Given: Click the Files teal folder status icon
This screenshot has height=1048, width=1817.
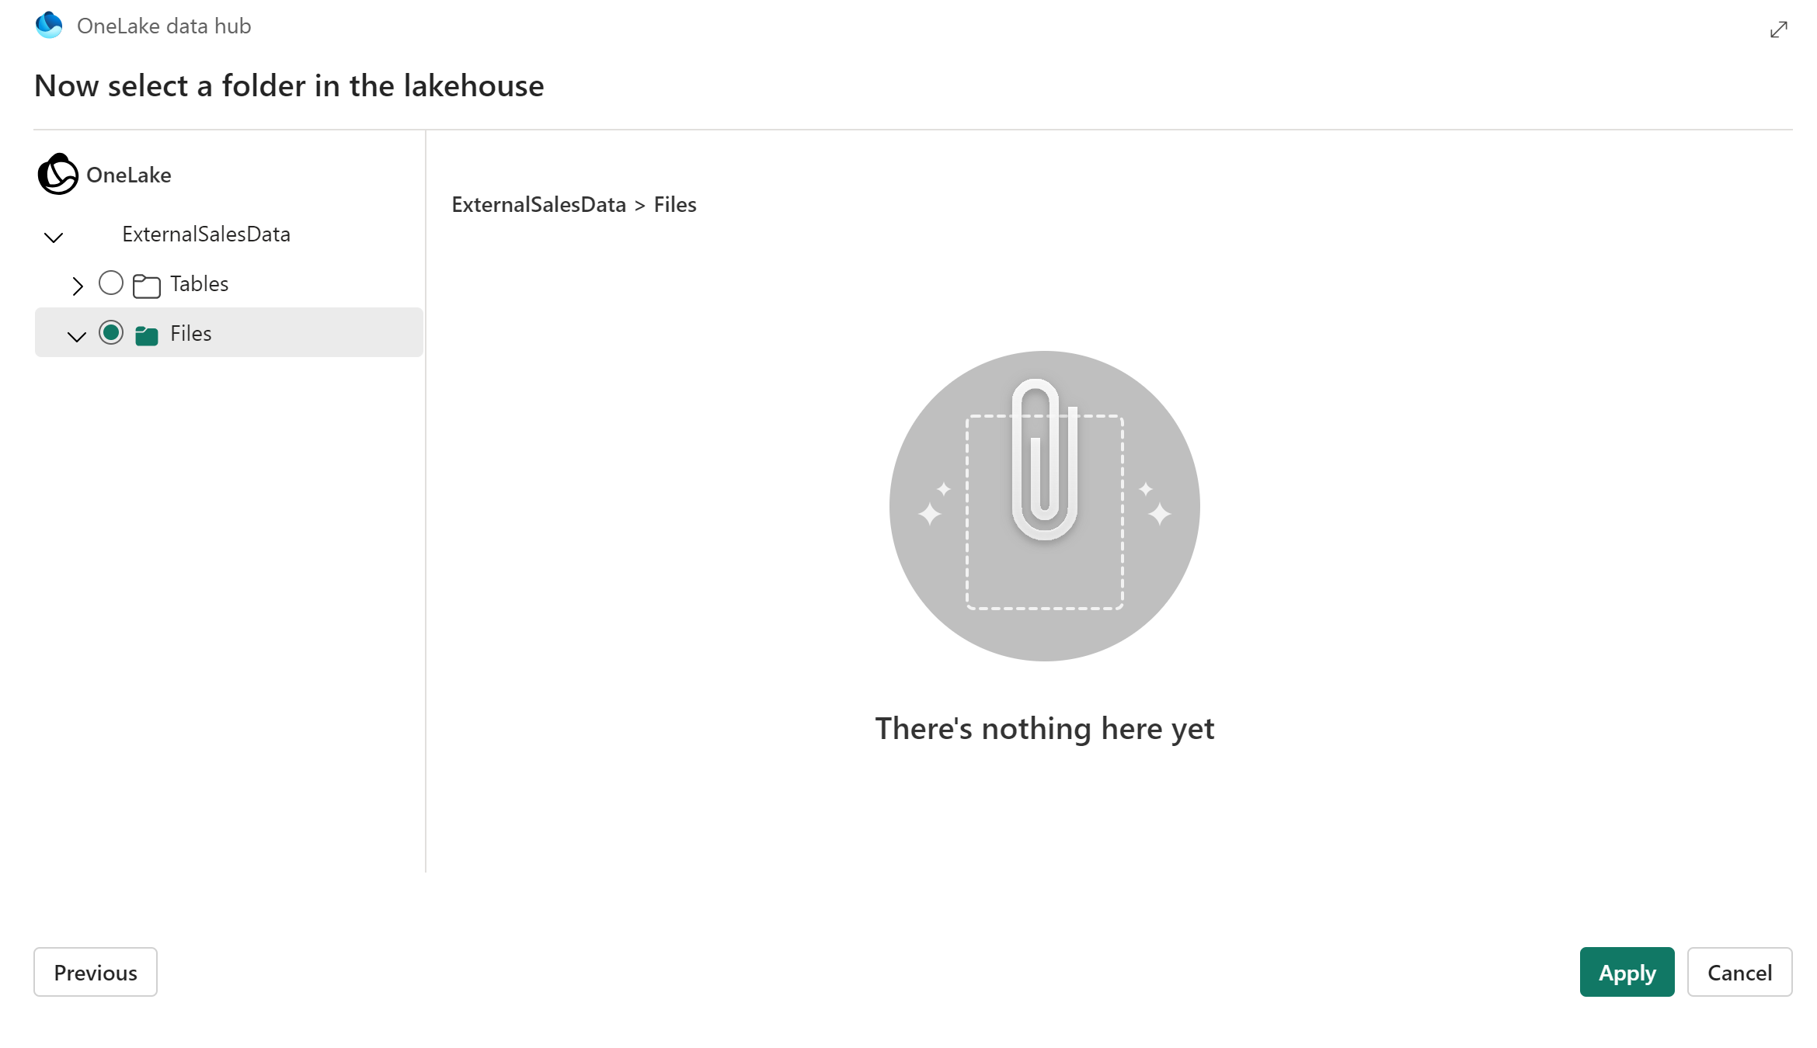Looking at the screenshot, I should (146, 333).
